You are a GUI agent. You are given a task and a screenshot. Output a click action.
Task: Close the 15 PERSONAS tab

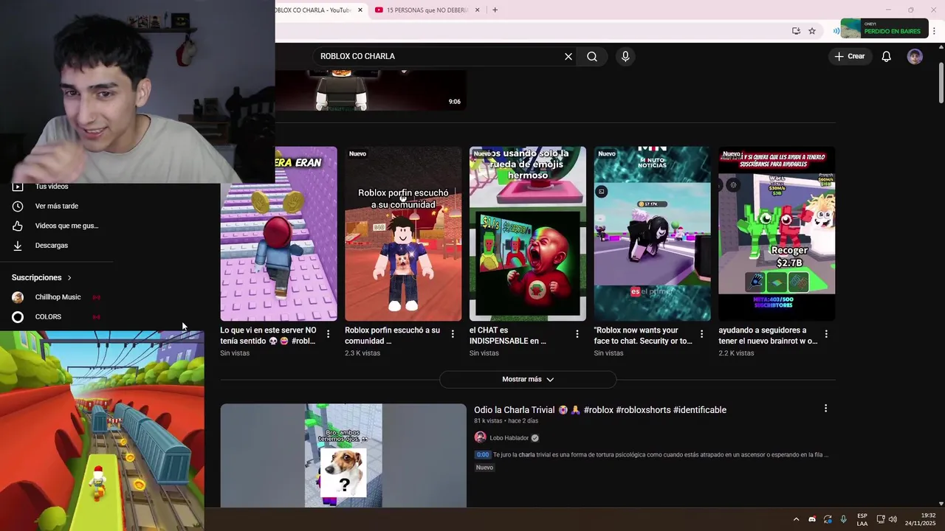pos(477,10)
